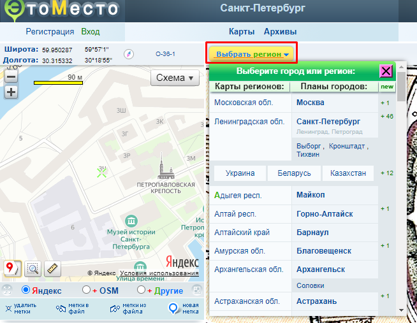Click the museum icon above Улица времени
417x323 pixels.
[140, 266]
